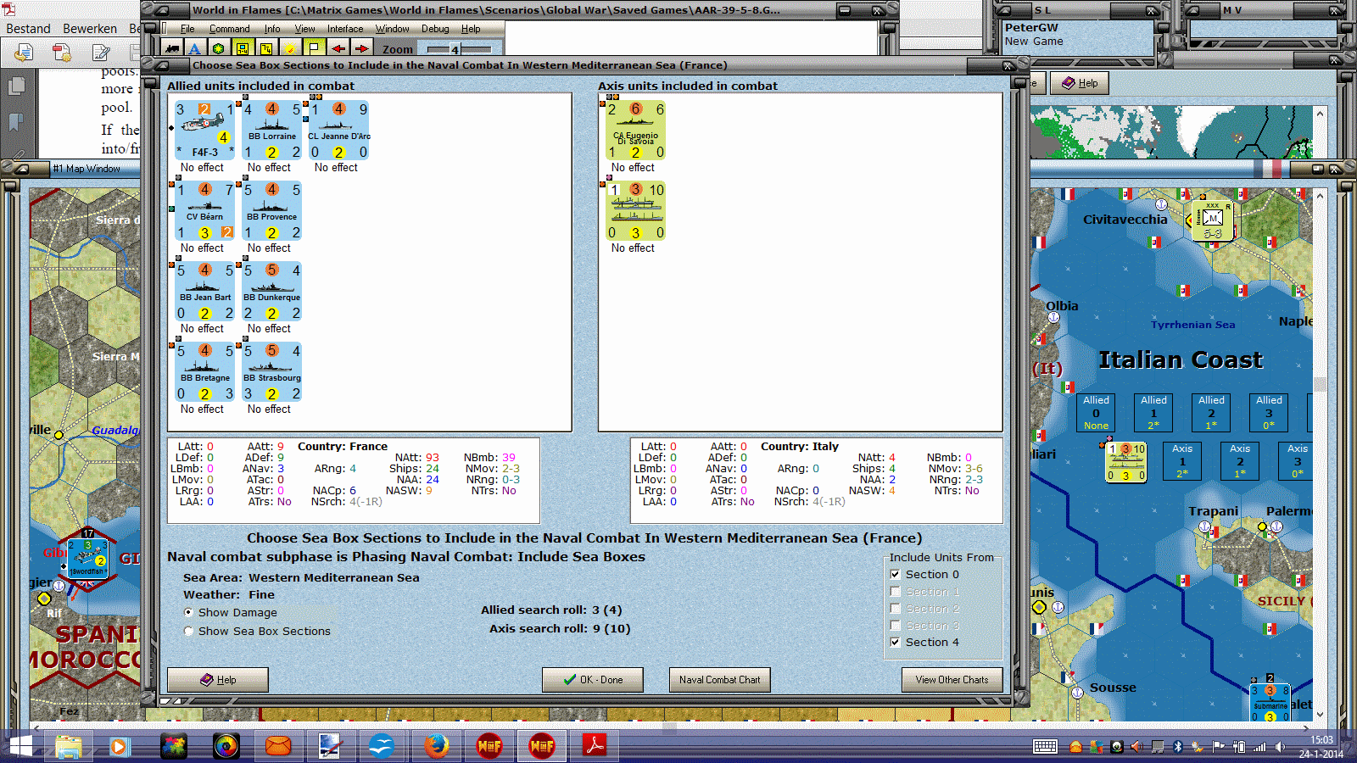This screenshot has height=763, width=1357.
Task: Click the Allied section 0 sea box
Action: (x=1096, y=413)
